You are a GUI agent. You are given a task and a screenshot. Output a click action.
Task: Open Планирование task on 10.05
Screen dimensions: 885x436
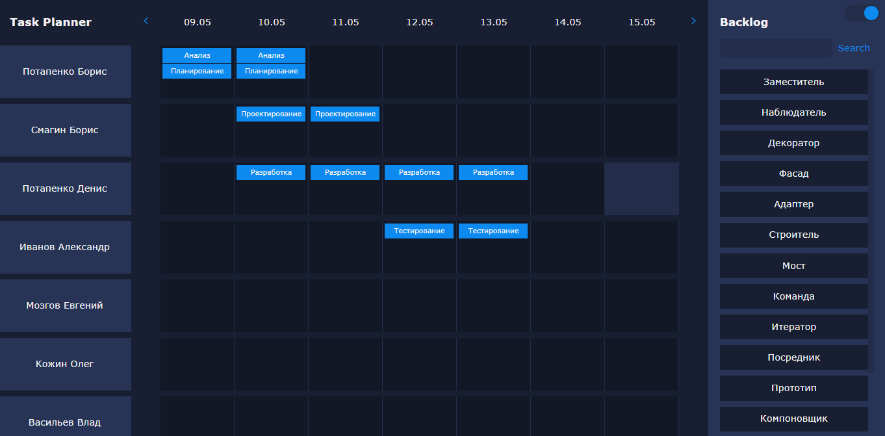pyautogui.click(x=271, y=71)
